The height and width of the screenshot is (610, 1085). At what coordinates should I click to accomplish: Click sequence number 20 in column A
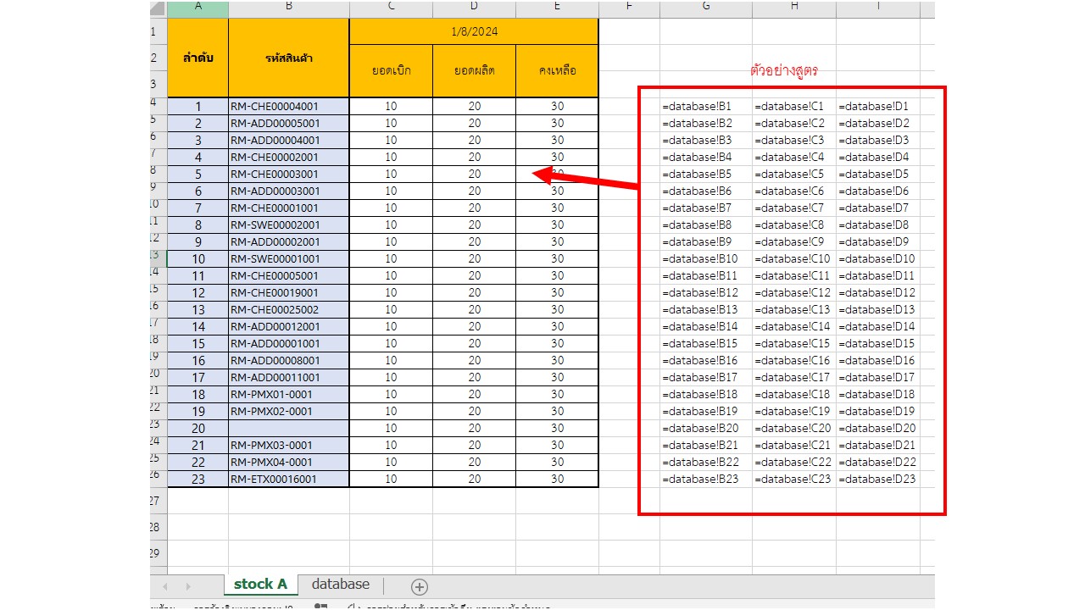coord(198,429)
